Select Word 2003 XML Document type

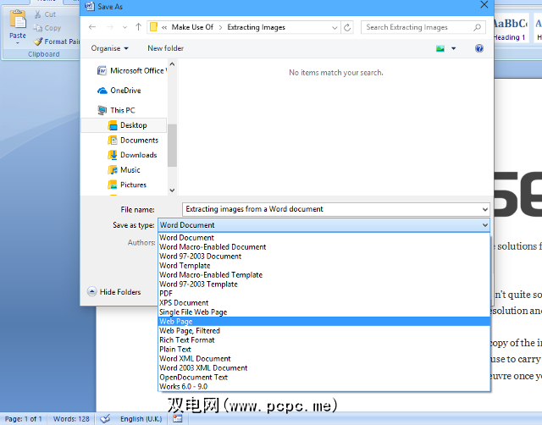coord(324,368)
